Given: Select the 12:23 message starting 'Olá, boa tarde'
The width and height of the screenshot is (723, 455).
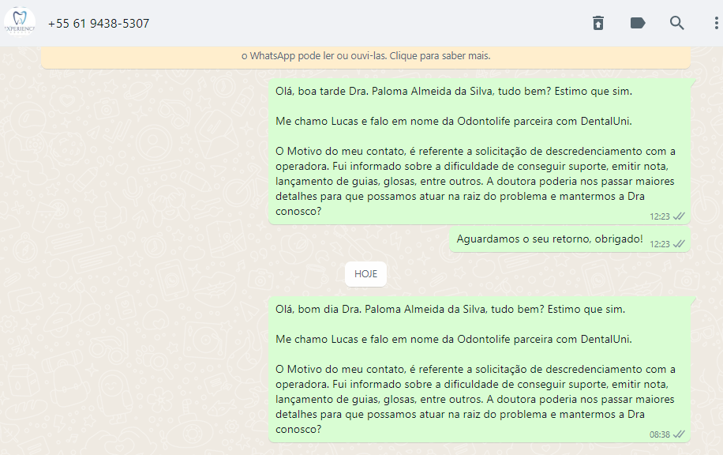Looking at the screenshot, I should coord(479,152).
